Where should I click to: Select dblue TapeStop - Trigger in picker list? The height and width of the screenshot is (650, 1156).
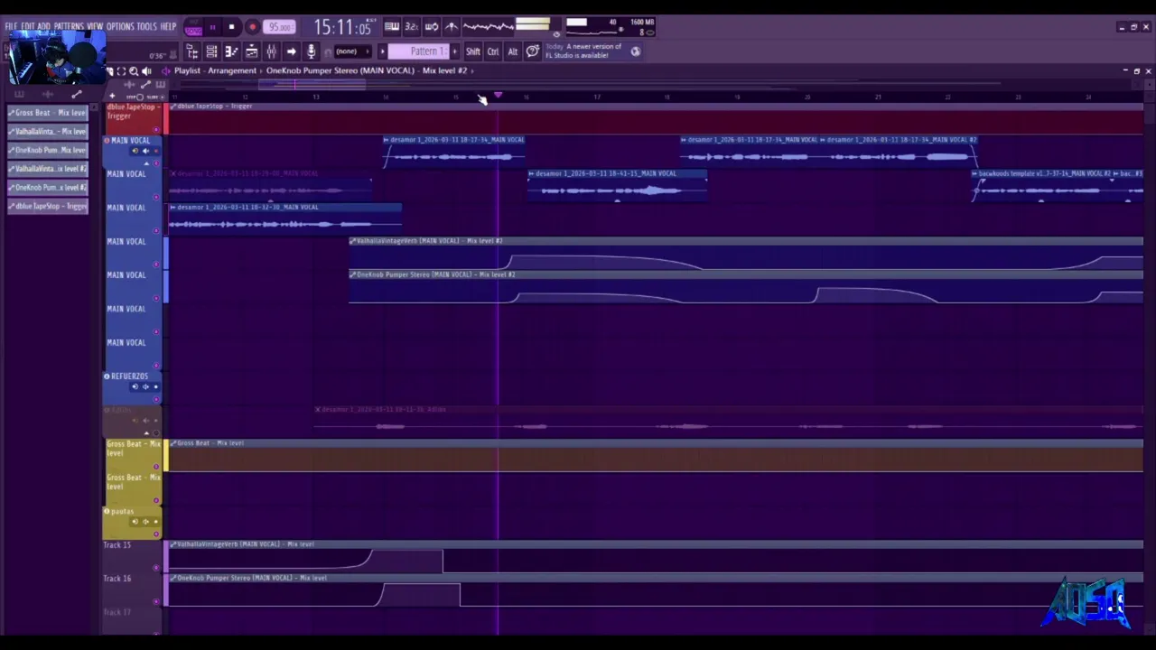(x=48, y=206)
